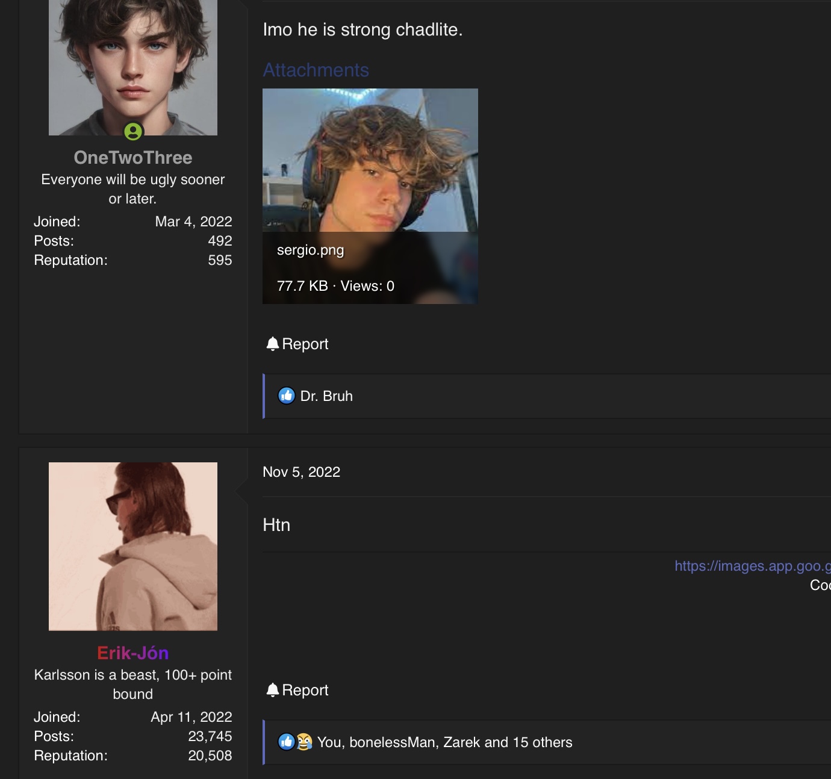The image size is (831, 779).
Task: Click the Nov 5, 2022 post date
Action: pos(302,472)
